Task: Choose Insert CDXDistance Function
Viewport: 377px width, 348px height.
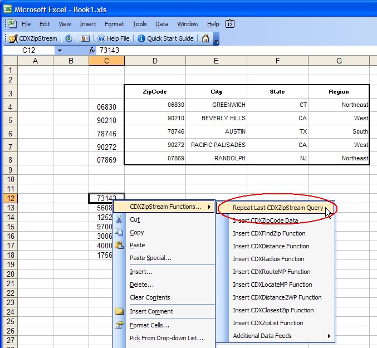Action: coord(275,246)
